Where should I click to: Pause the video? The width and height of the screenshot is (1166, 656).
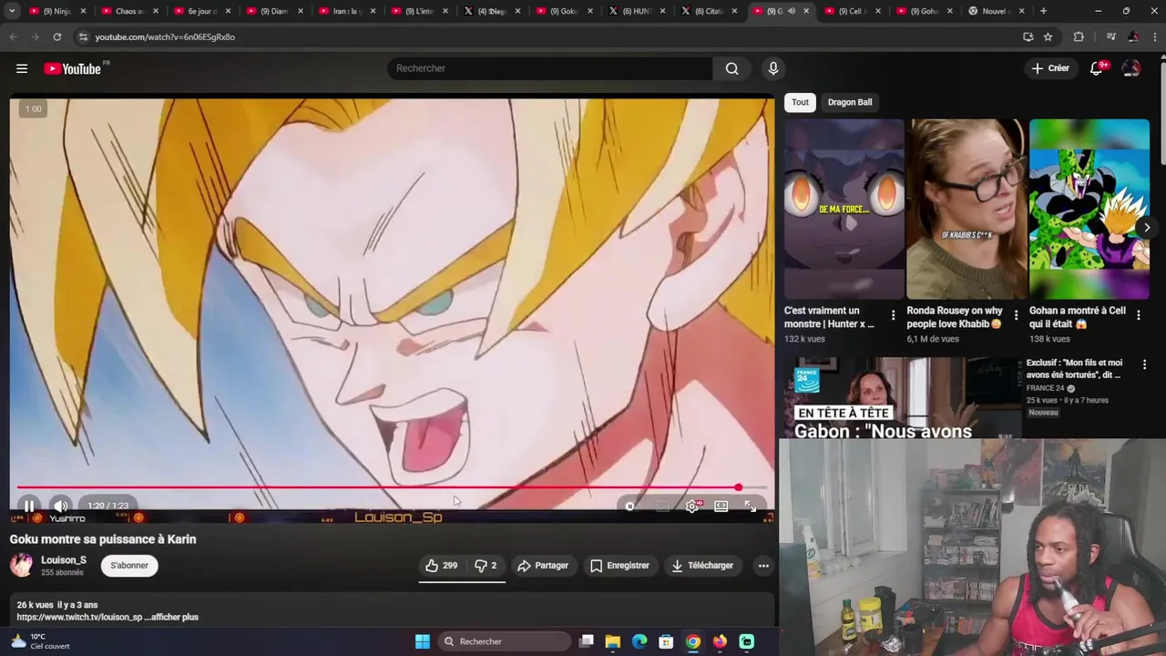(x=29, y=506)
